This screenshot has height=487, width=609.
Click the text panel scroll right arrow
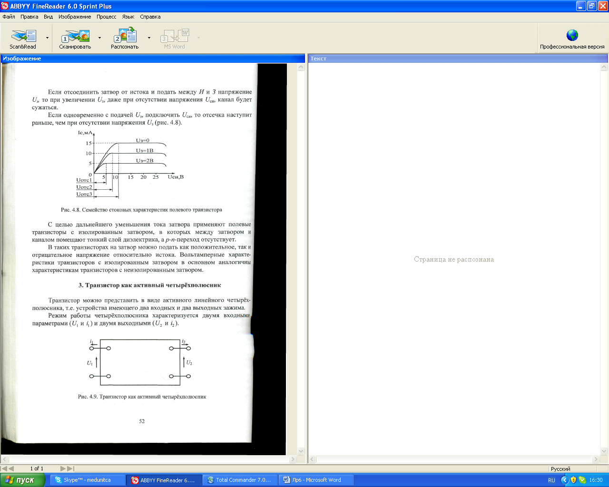[x=596, y=459]
